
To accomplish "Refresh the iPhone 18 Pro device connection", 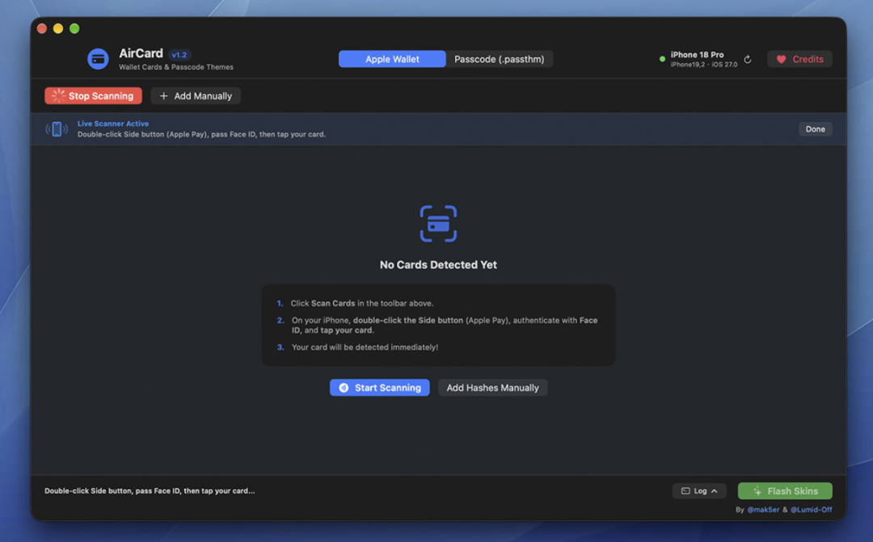I will pyautogui.click(x=747, y=59).
